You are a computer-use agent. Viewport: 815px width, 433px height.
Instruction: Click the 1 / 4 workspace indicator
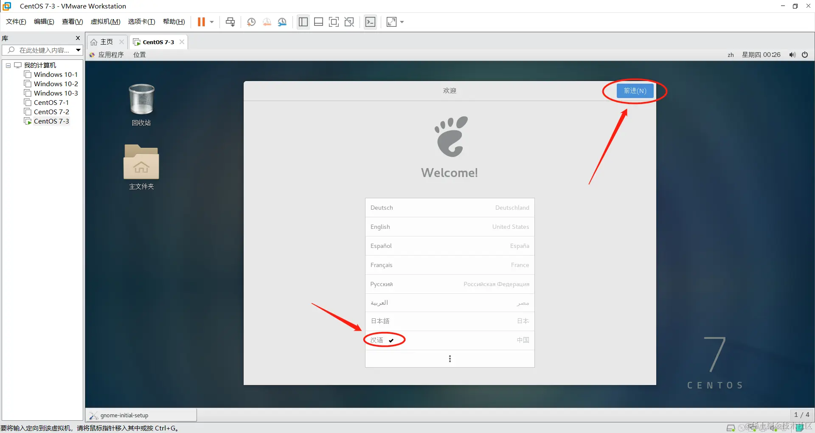[801, 415]
